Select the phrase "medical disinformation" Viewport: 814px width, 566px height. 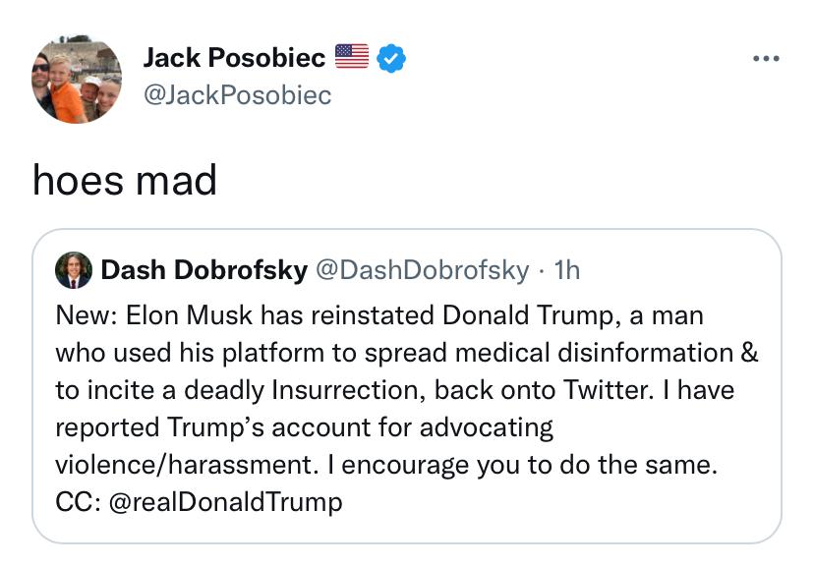point(595,353)
